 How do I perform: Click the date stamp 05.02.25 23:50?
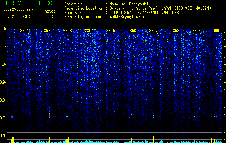point(18,16)
